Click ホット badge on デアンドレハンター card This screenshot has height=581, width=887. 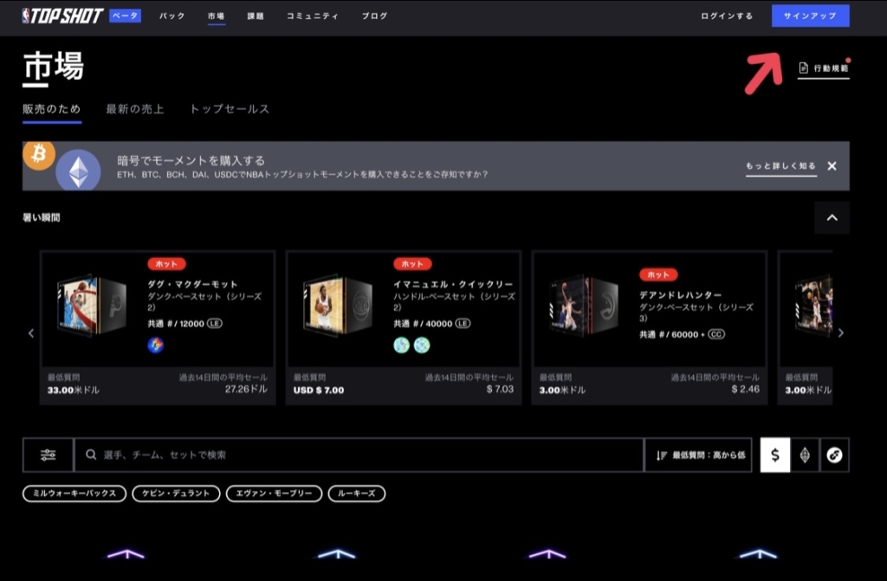pos(658,275)
